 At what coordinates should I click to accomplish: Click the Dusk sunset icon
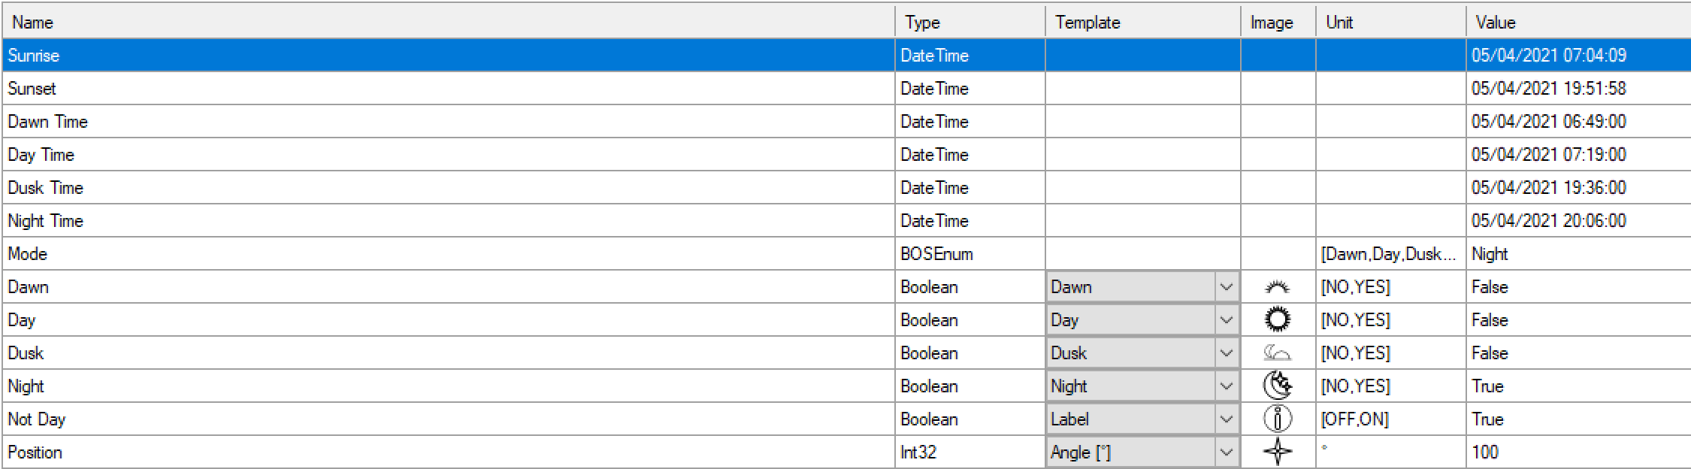(1277, 353)
